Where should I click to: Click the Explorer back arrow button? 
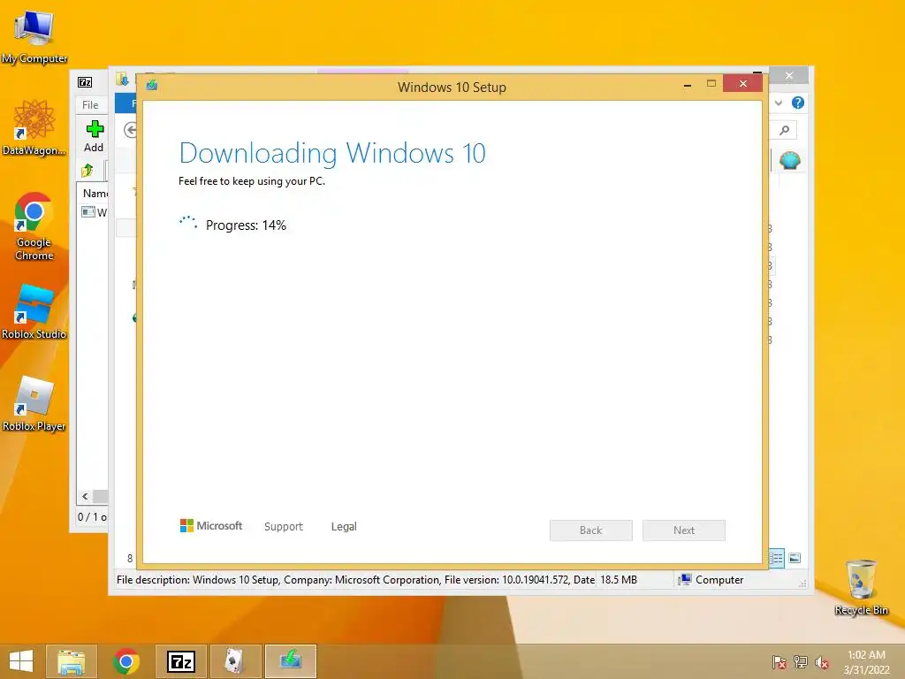(x=131, y=131)
